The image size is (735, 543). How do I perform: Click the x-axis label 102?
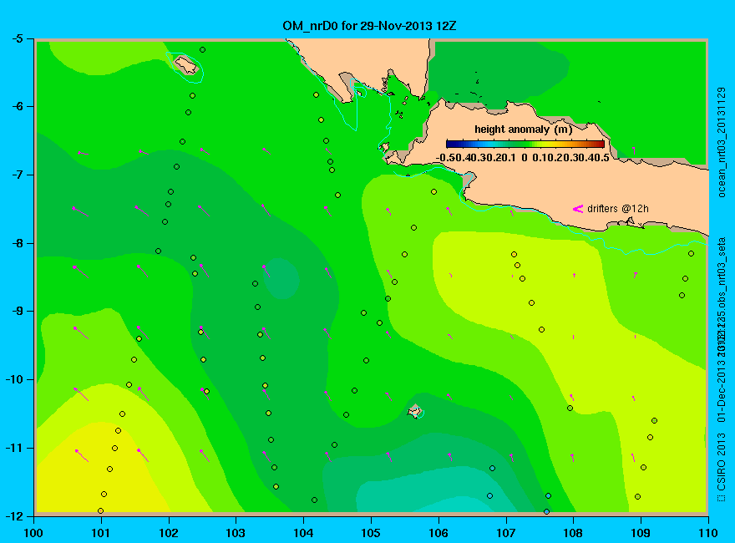pyautogui.click(x=168, y=533)
